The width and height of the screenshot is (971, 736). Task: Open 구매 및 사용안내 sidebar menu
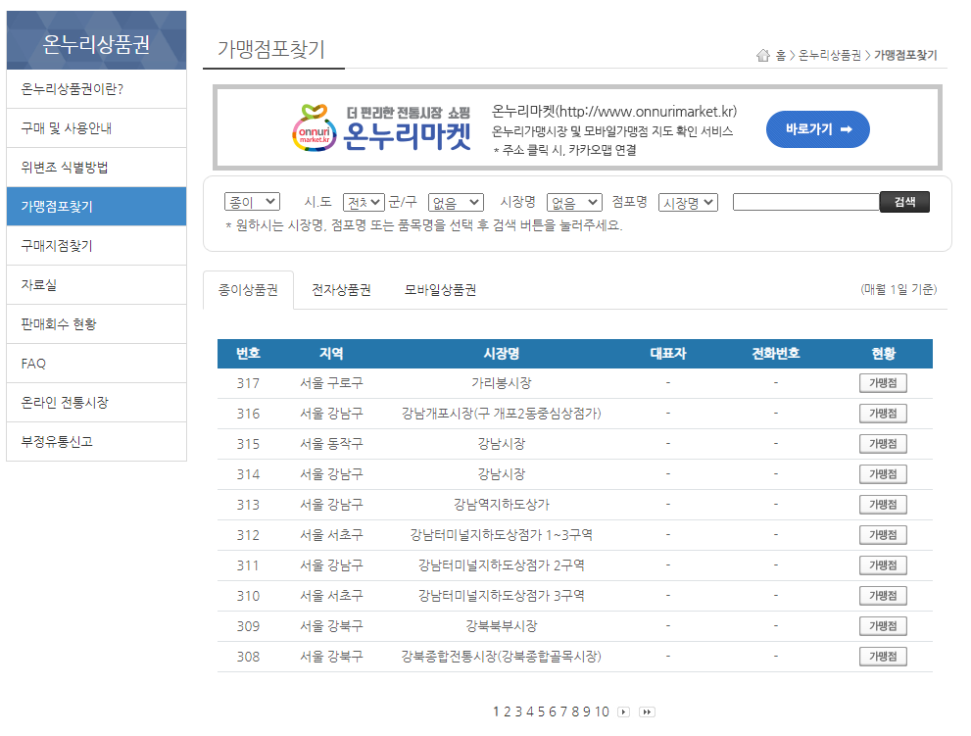point(97,128)
